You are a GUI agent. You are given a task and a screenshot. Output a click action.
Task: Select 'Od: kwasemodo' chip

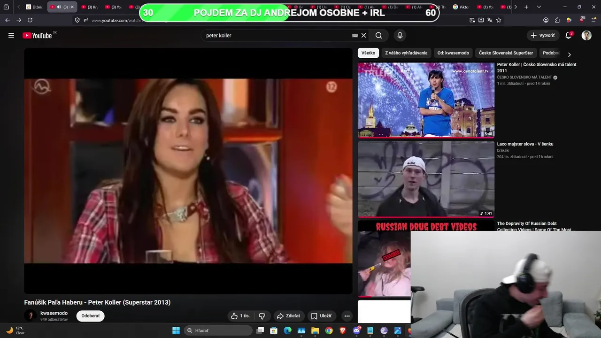453,53
